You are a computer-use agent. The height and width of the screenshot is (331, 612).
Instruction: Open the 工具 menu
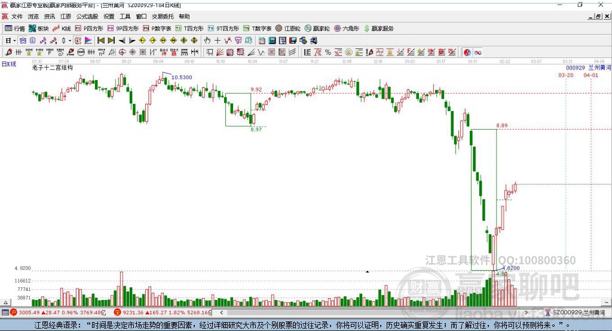(x=125, y=16)
